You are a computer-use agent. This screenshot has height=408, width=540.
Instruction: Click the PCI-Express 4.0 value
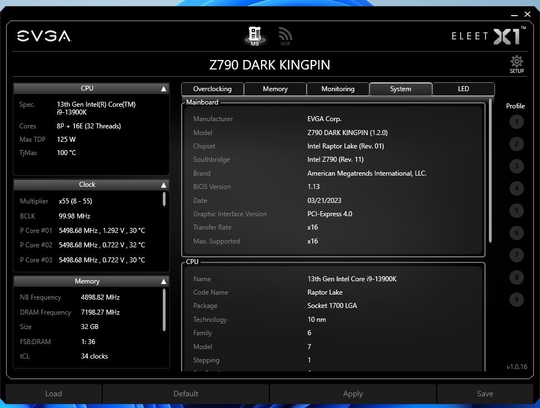click(x=329, y=213)
